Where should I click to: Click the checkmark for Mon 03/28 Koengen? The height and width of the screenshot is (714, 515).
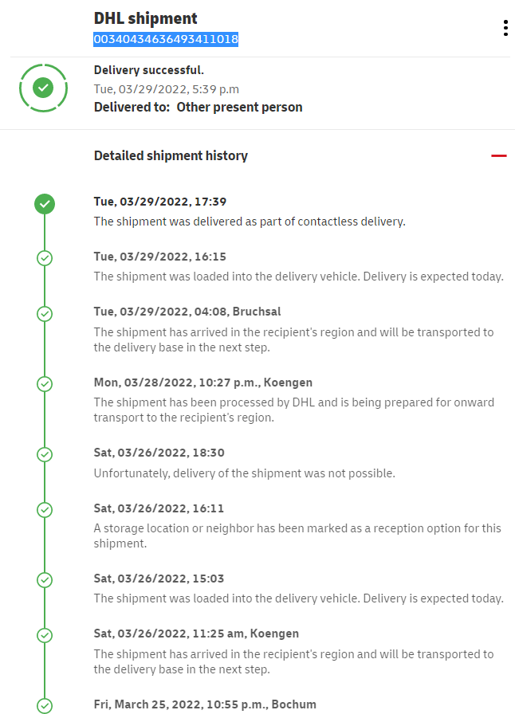[x=45, y=384]
